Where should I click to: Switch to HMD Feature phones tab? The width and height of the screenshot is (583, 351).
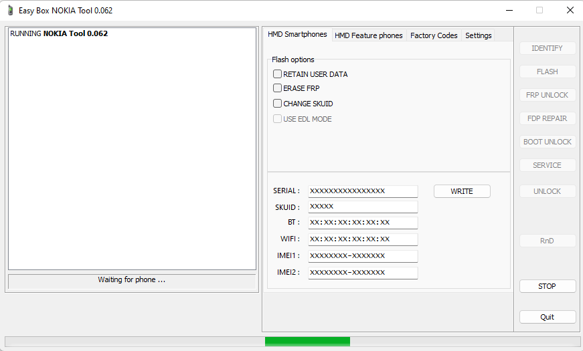(x=368, y=35)
